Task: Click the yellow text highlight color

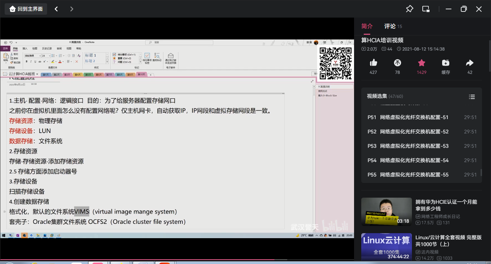Action: (x=53, y=62)
